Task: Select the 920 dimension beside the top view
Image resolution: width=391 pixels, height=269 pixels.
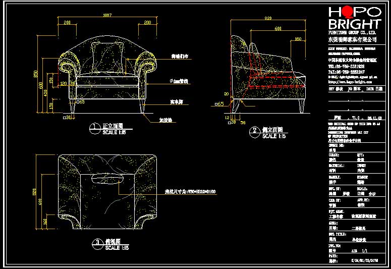Action: click(x=35, y=192)
